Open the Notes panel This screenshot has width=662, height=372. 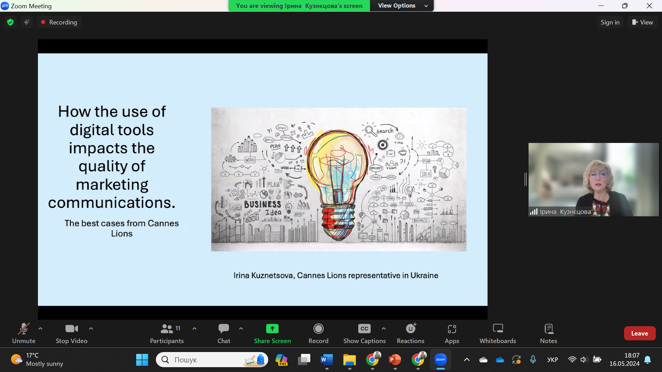(548, 333)
